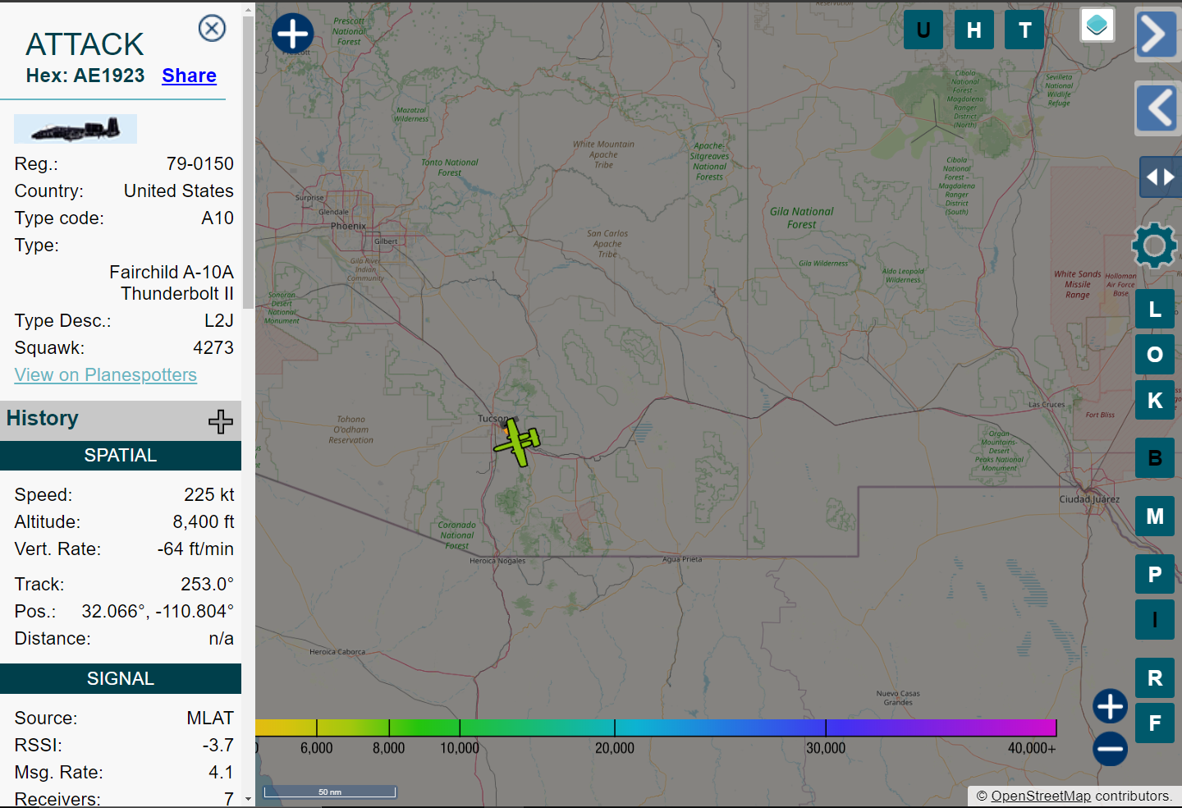Click the Source value MLAT
1182x808 pixels.
point(210,718)
